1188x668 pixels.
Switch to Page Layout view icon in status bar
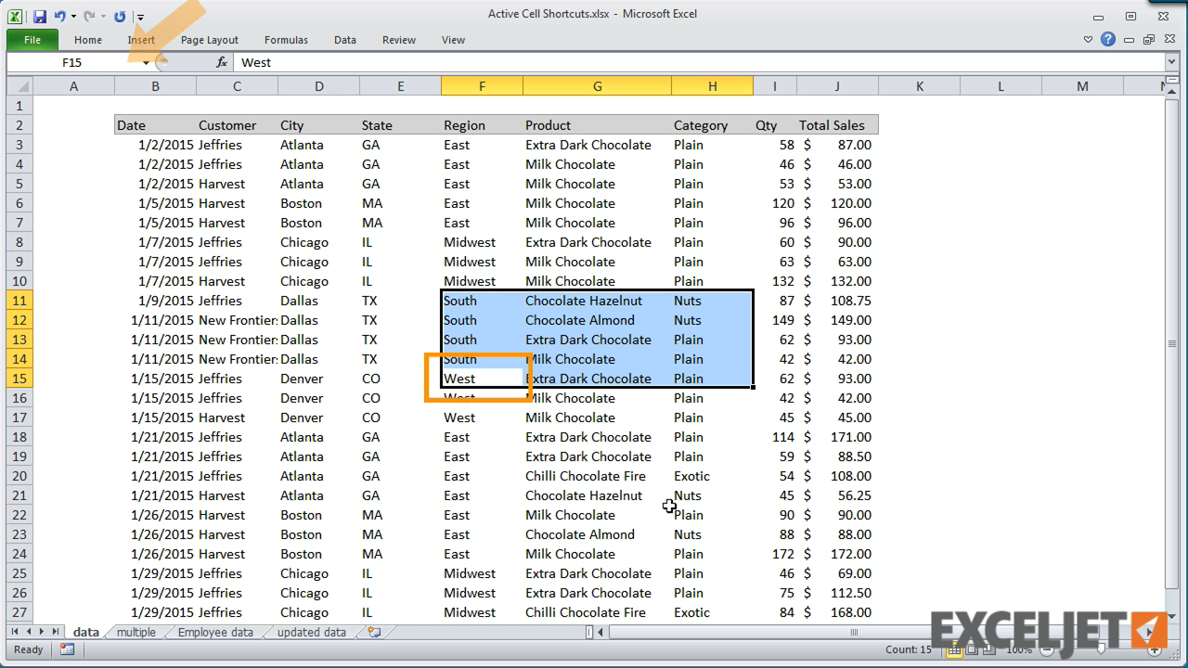point(973,649)
